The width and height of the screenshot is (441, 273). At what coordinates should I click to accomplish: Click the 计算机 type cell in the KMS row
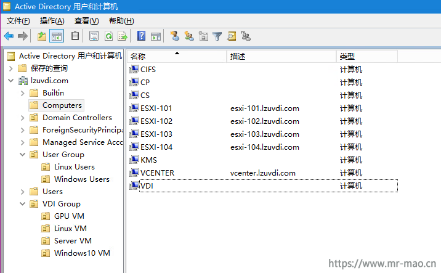click(x=351, y=160)
